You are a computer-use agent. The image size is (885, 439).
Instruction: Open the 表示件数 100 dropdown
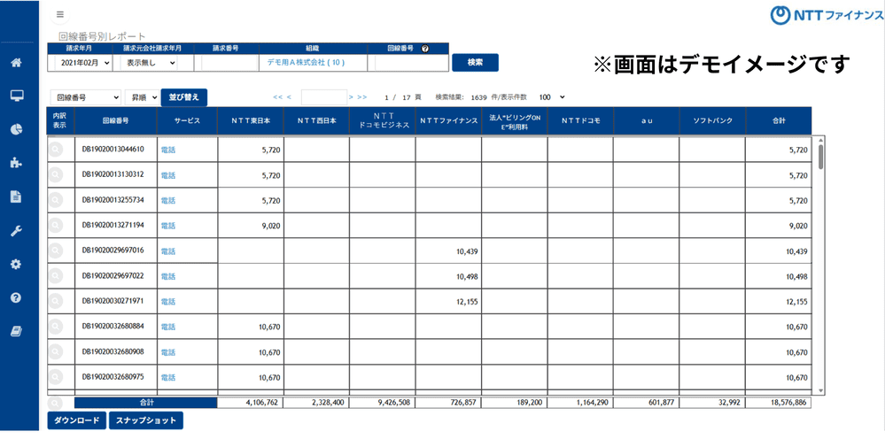click(x=551, y=97)
